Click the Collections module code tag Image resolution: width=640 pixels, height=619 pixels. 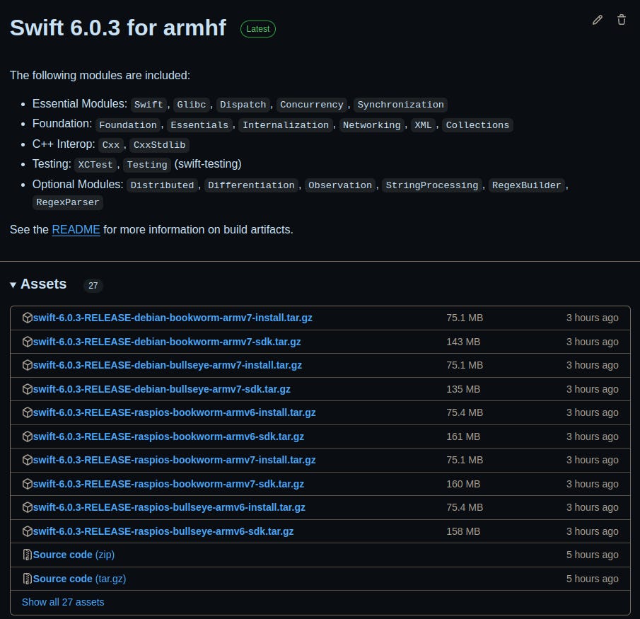pyautogui.click(x=477, y=125)
